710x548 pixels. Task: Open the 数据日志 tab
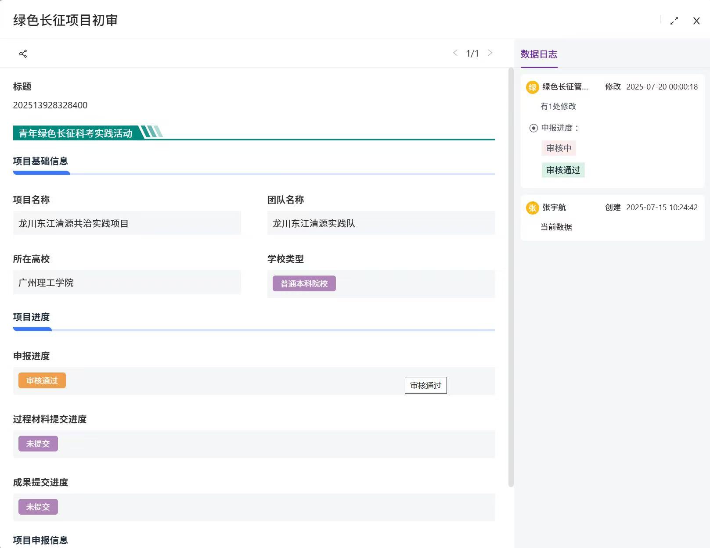[x=539, y=54]
